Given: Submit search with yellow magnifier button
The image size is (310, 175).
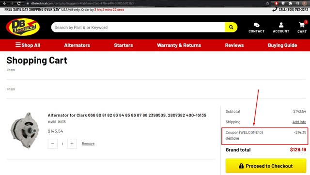Looking at the screenshot, I should [x=231, y=27].
